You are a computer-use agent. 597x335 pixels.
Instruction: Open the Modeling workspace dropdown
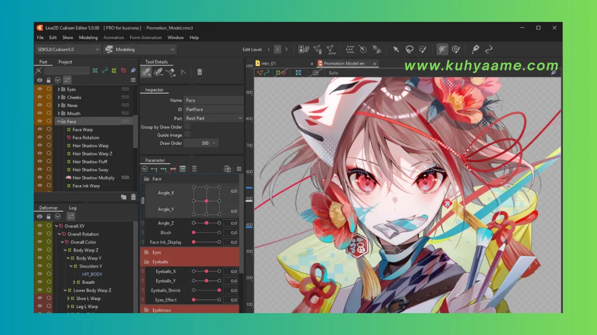click(139, 49)
